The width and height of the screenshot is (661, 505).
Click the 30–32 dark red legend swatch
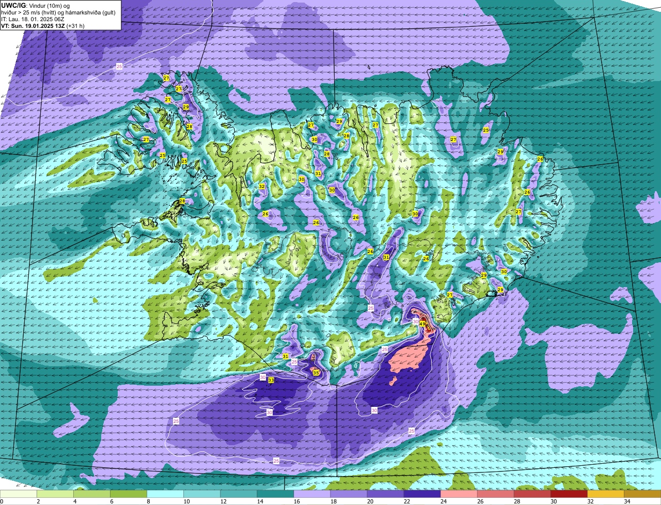569,494
